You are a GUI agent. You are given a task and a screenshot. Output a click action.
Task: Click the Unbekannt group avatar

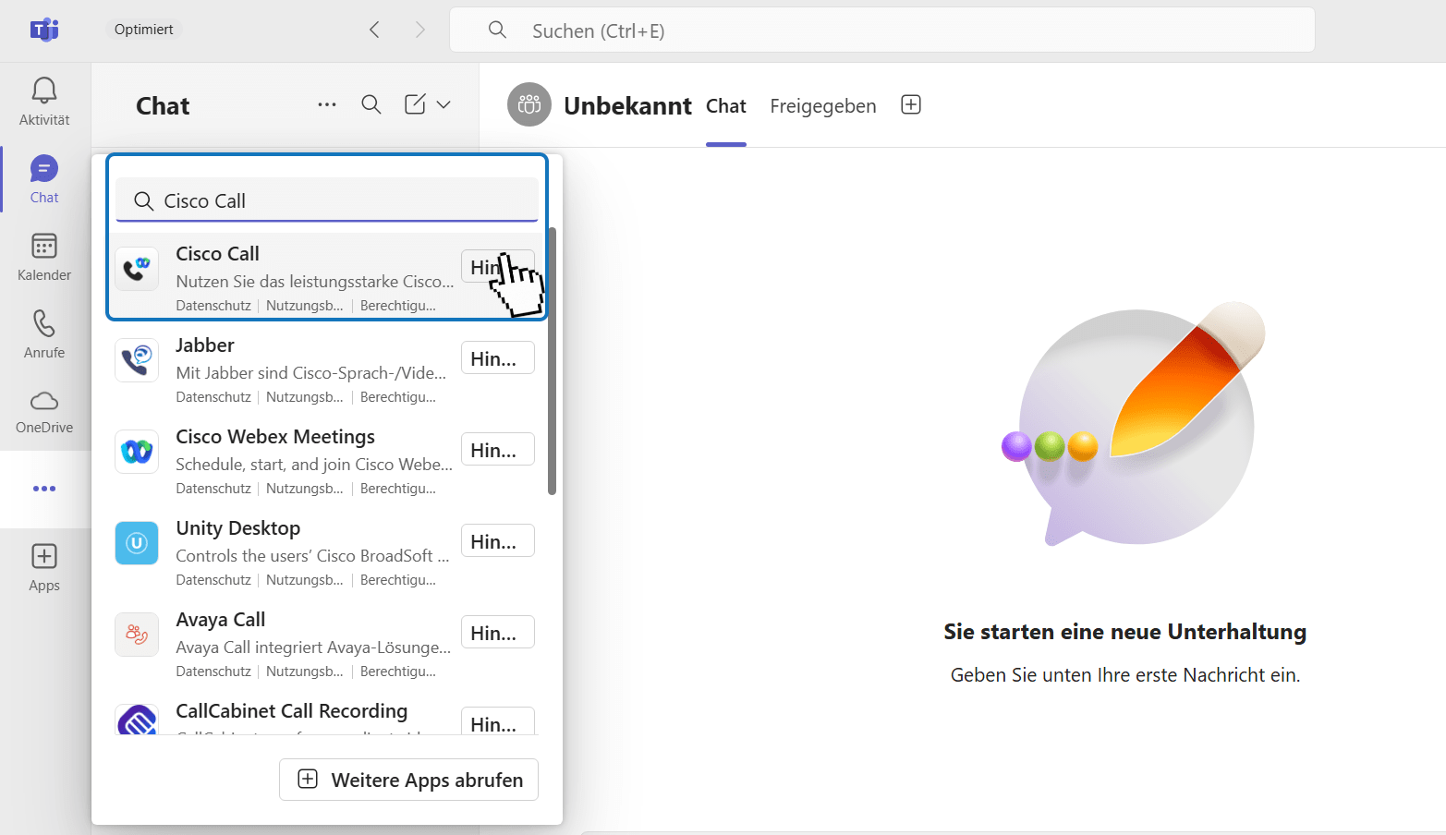click(529, 104)
